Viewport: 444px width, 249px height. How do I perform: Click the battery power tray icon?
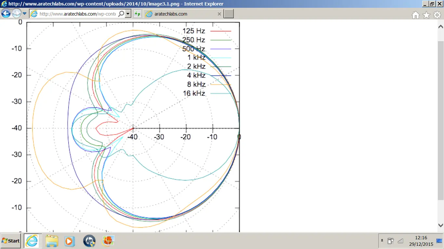tap(391, 241)
